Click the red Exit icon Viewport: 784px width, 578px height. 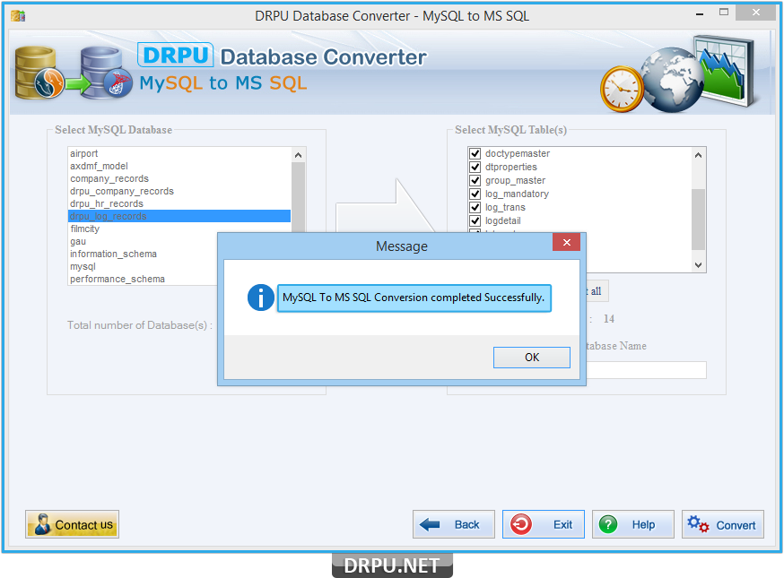[521, 524]
